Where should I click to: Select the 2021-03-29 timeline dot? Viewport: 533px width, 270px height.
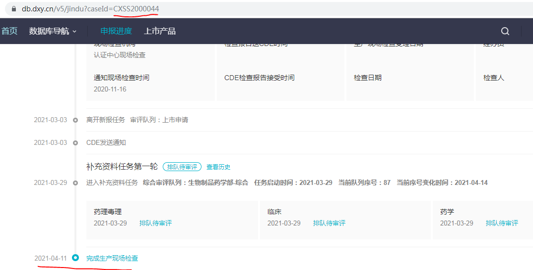coord(75,183)
